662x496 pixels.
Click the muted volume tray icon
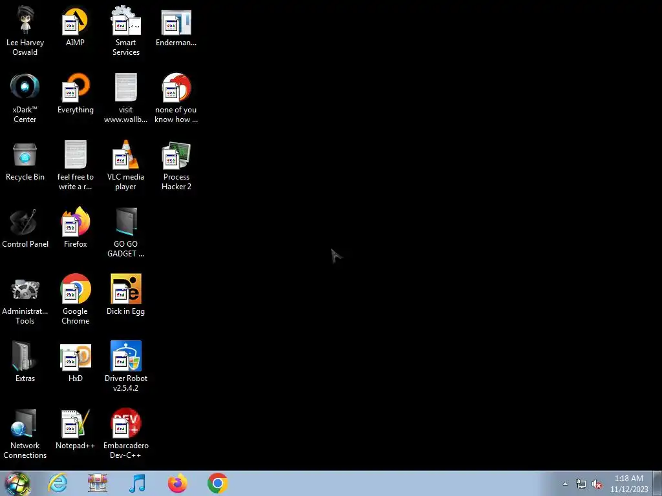point(597,484)
